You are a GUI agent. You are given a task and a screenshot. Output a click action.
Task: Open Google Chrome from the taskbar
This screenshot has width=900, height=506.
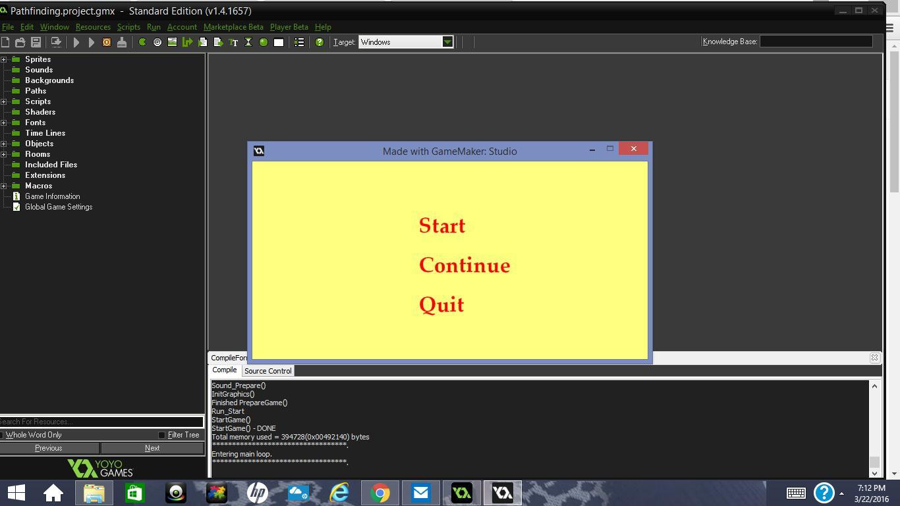(x=380, y=493)
